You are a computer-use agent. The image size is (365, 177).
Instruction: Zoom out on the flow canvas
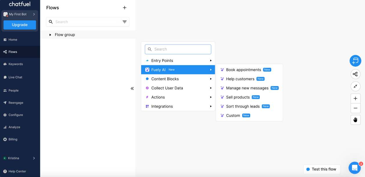(x=355, y=108)
